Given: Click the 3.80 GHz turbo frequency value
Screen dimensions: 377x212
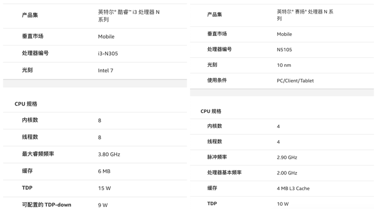Looking at the screenshot, I should (109, 154).
